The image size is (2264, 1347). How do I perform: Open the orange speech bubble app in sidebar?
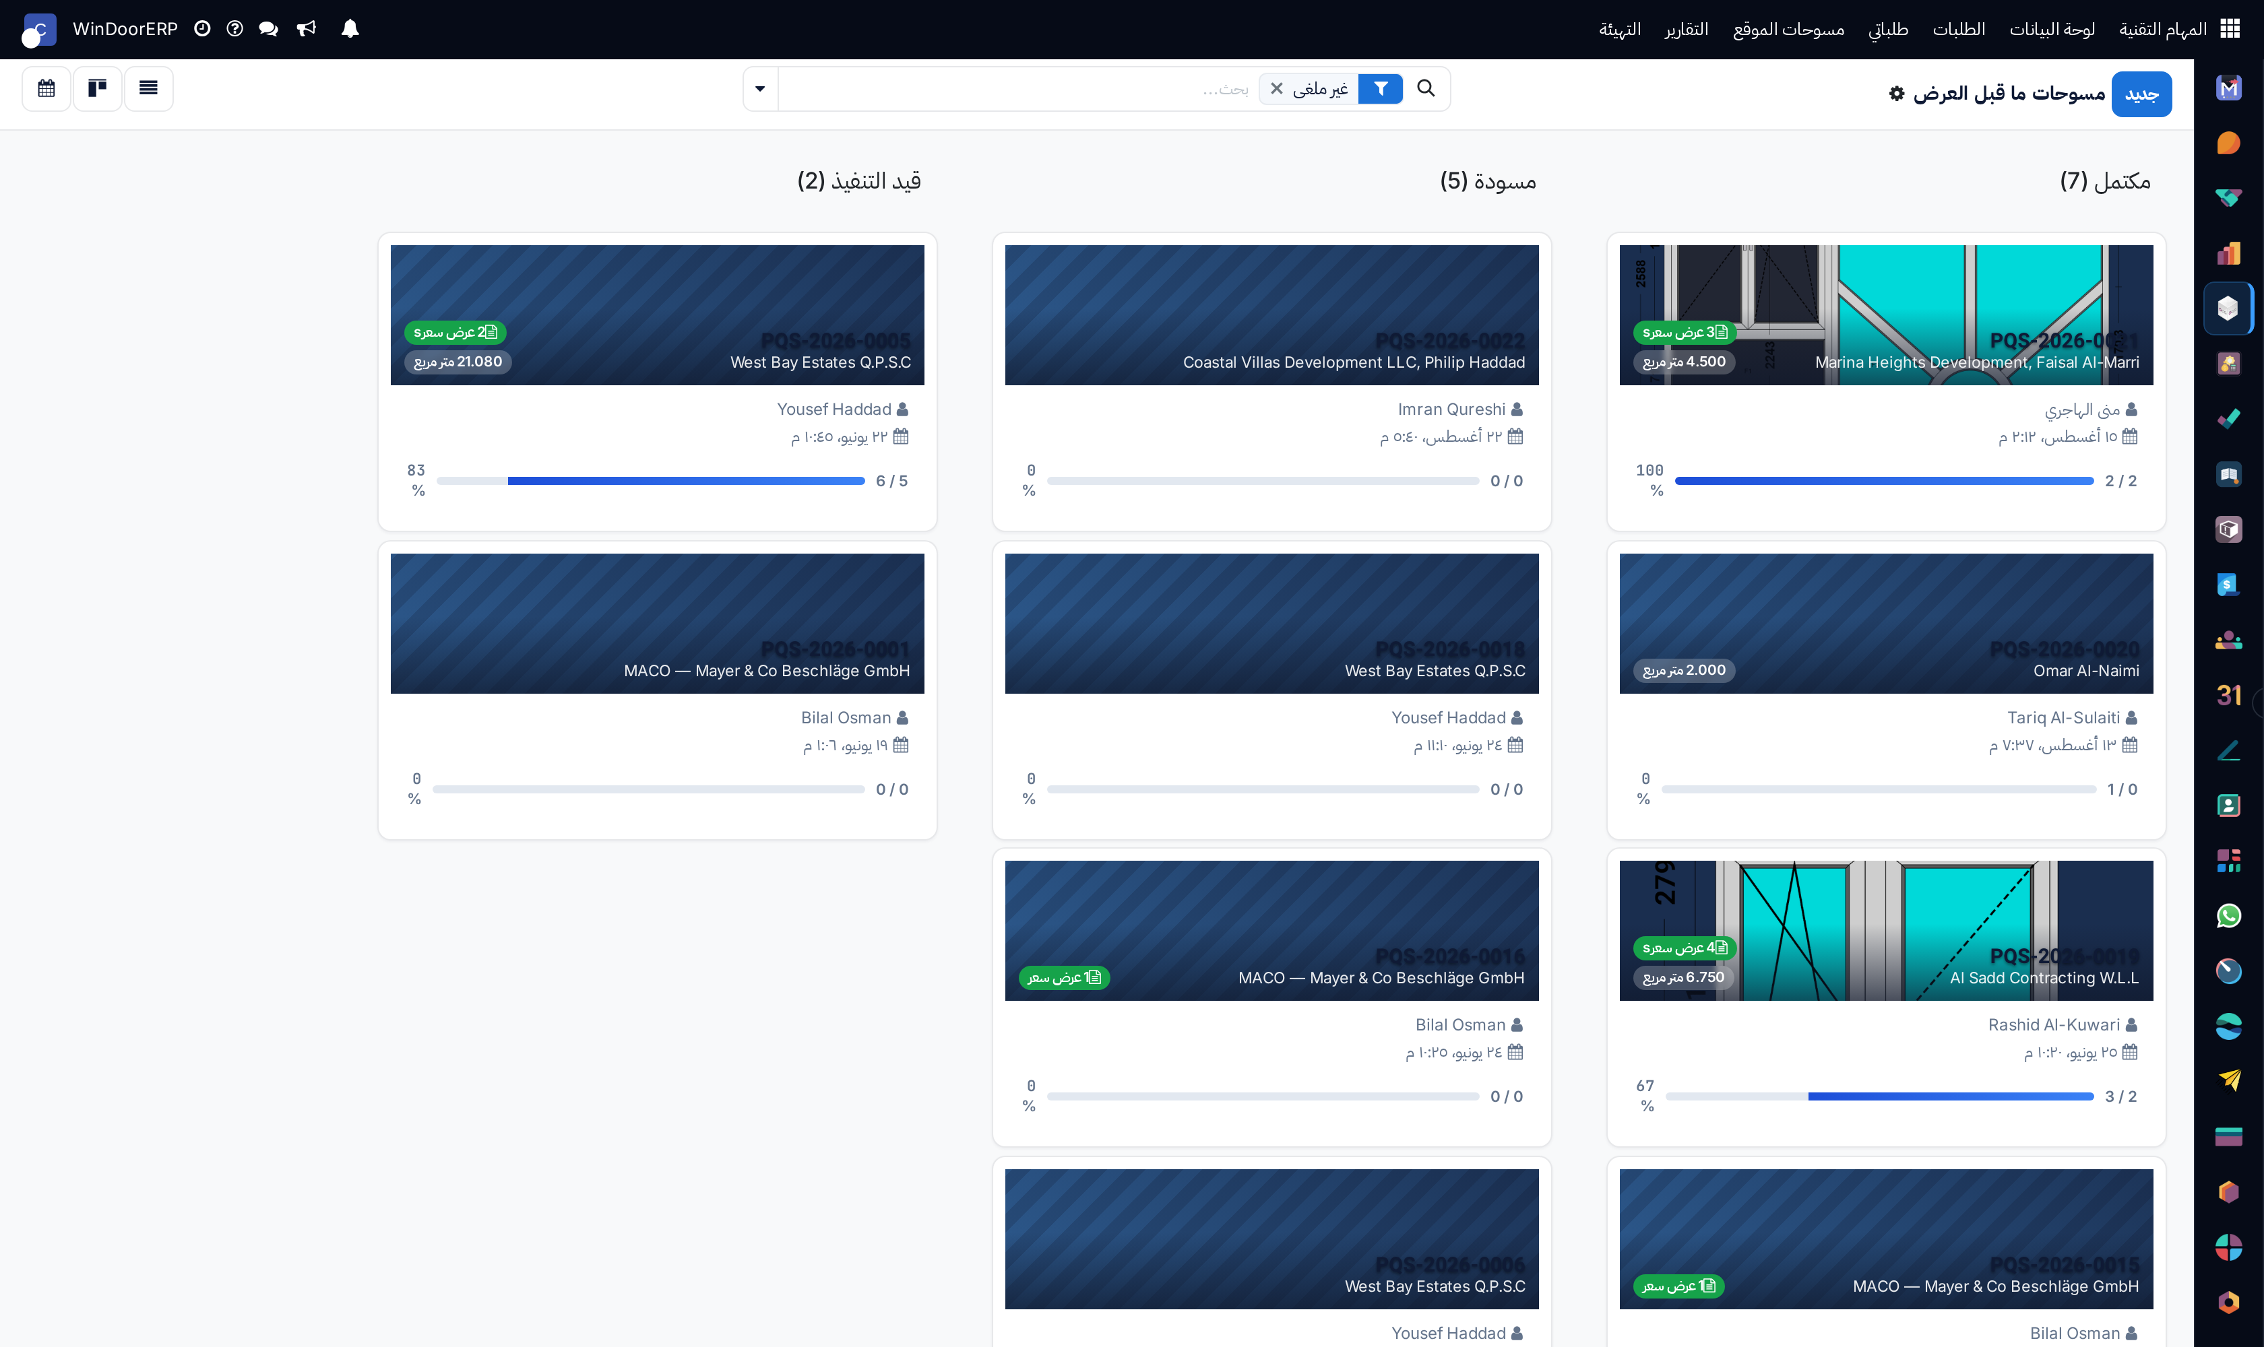[x=2228, y=143]
